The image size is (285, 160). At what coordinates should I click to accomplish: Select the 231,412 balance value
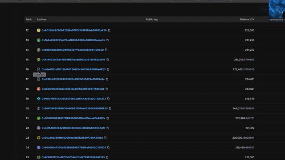(250, 128)
